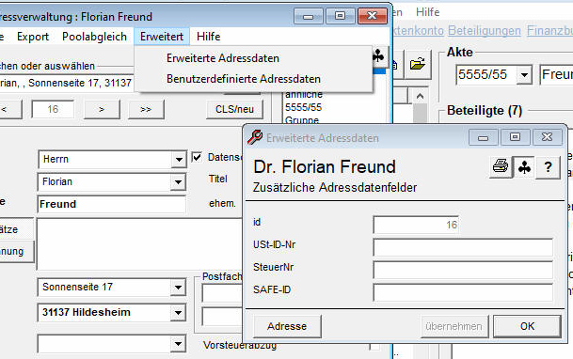The image size is (573, 359).
Task: Choose Erweiterte Adressdaten from the menu
Action: [x=223, y=58]
